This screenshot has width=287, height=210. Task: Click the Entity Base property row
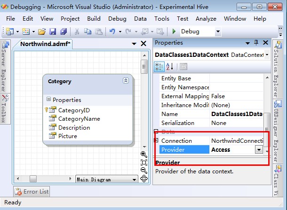click(211, 78)
